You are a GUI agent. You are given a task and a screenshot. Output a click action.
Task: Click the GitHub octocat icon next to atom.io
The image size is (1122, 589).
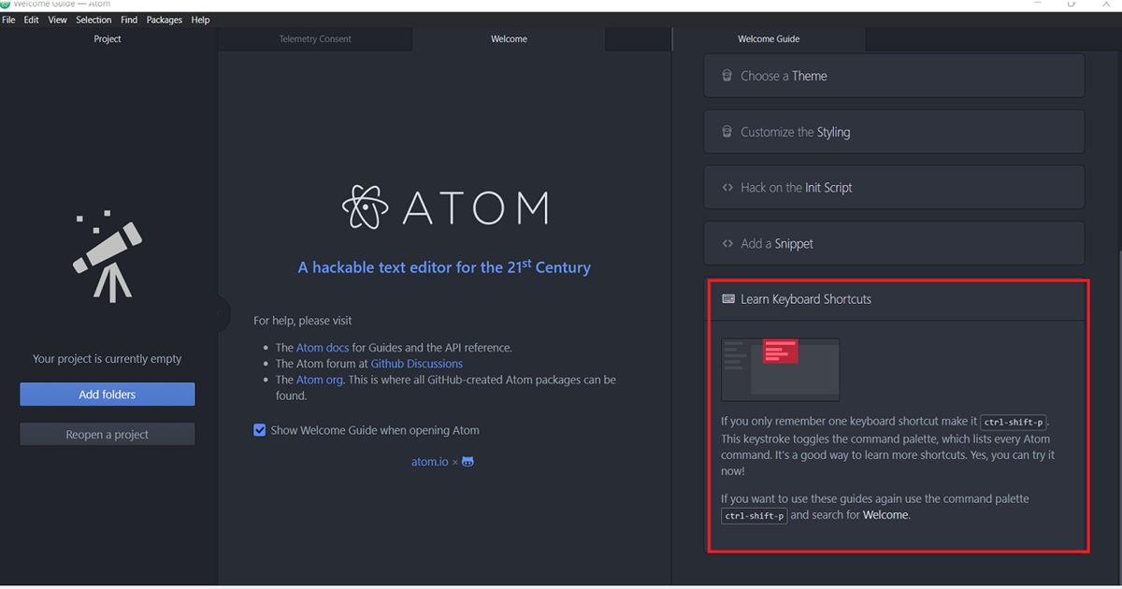point(467,461)
